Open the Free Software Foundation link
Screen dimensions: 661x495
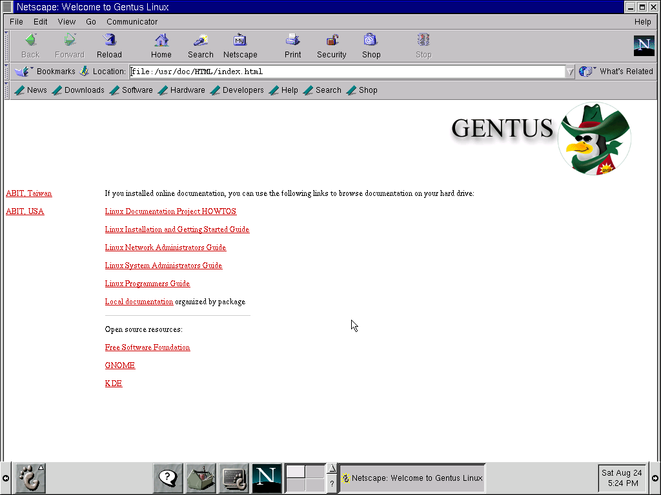coord(148,347)
